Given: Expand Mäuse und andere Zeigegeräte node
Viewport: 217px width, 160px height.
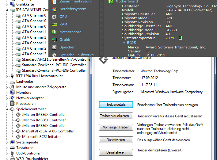Looking at the screenshot, I should [7, 87].
